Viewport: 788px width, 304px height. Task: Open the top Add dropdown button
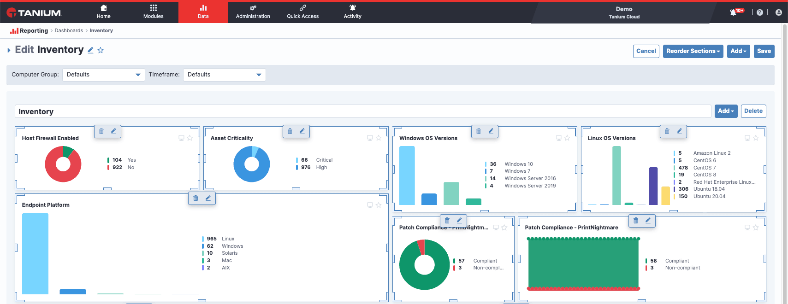(x=739, y=51)
